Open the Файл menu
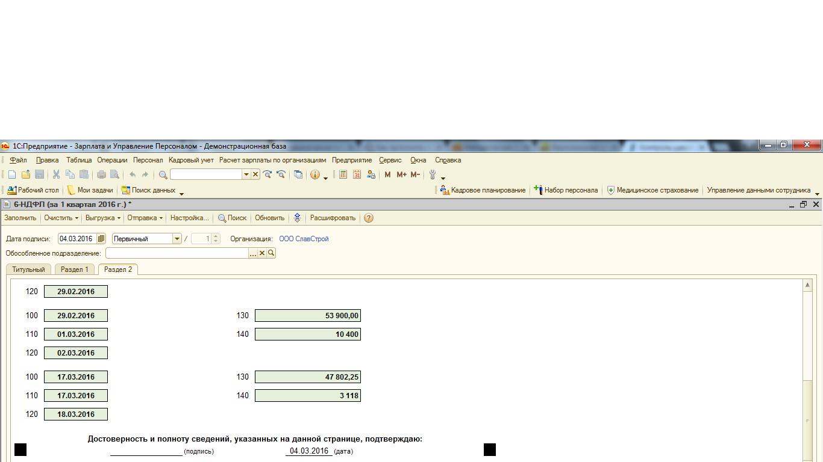823x462 pixels. 19,160
